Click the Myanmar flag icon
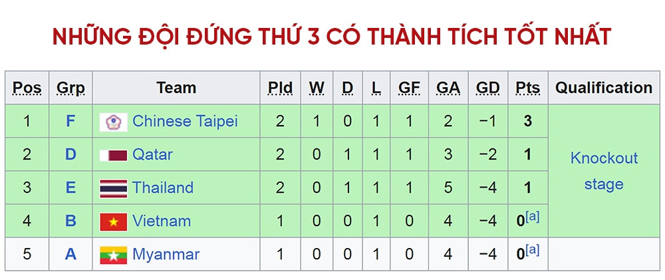Screen dimensions: 665x280 pyautogui.click(x=113, y=255)
